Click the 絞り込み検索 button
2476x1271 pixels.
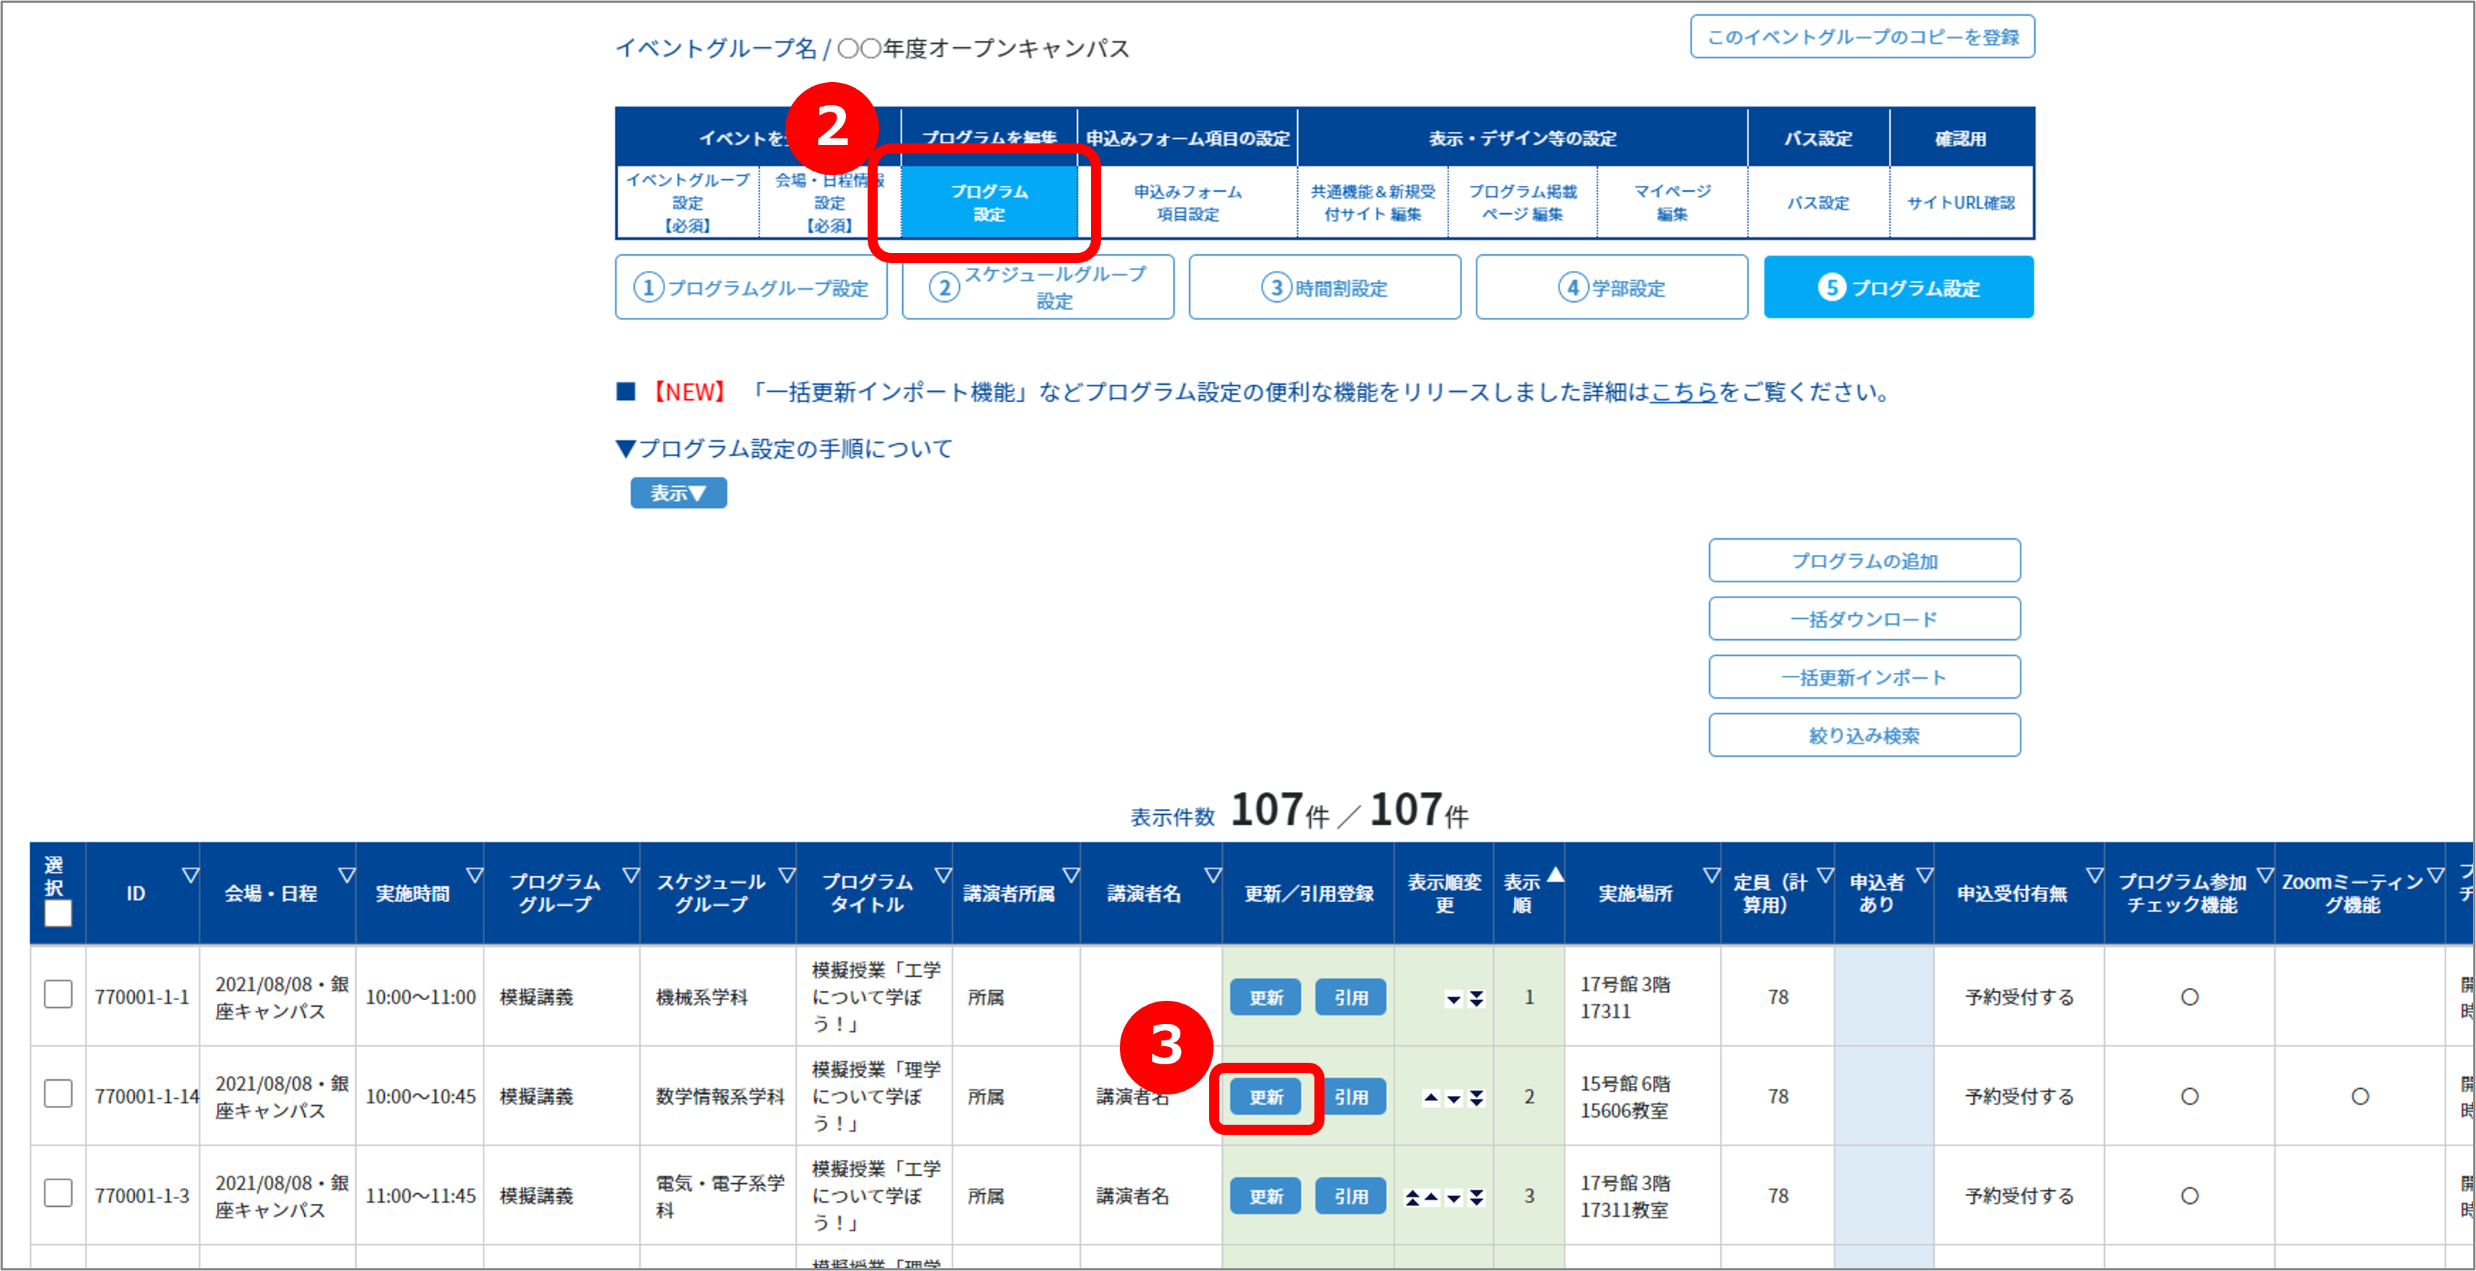1865,736
